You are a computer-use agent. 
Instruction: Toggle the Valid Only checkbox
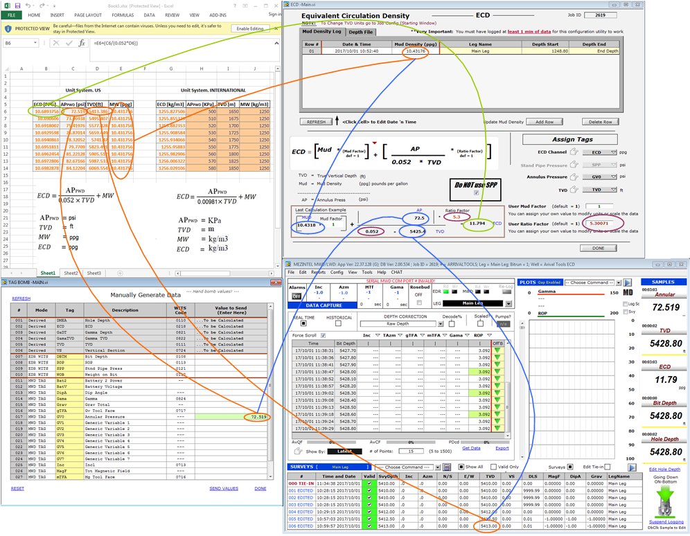pyautogui.click(x=493, y=467)
